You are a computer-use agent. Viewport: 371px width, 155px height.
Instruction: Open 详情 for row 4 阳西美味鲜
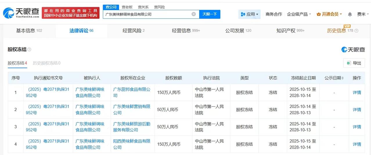pyautogui.click(x=357, y=144)
